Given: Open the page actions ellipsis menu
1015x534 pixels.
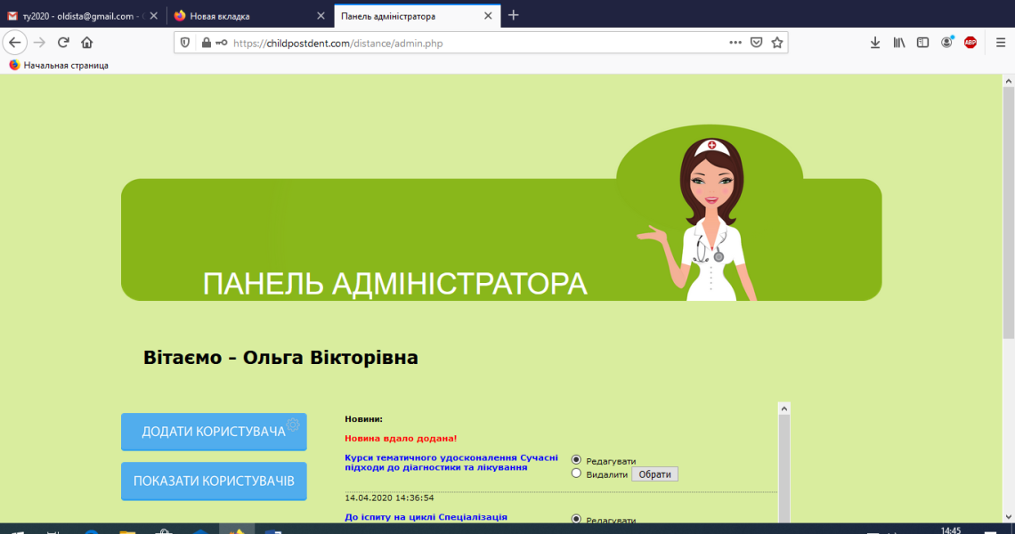Looking at the screenshot, I should [x=735, y=42].
